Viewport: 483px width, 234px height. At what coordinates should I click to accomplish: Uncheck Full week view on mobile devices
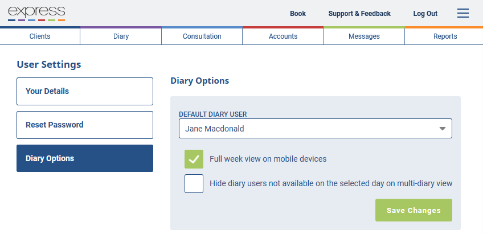click(x=194, y=159)
